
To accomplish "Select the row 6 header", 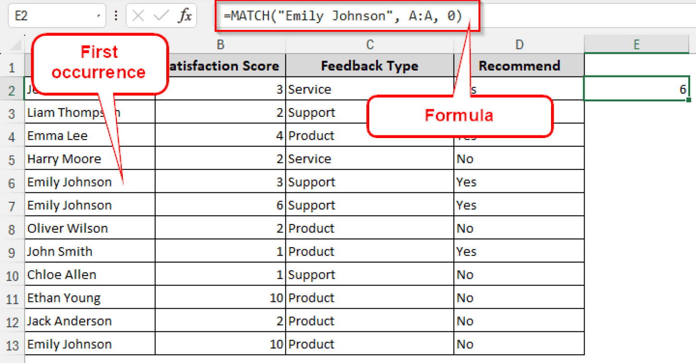I will (x=12, y=181).
